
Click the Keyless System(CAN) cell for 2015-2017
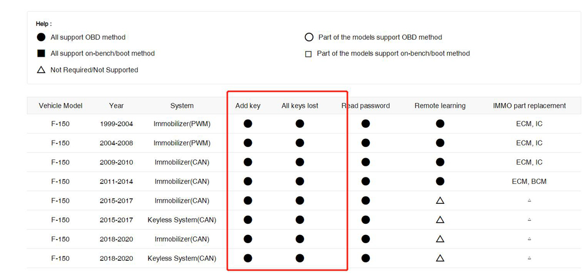(x=182, y=220)
